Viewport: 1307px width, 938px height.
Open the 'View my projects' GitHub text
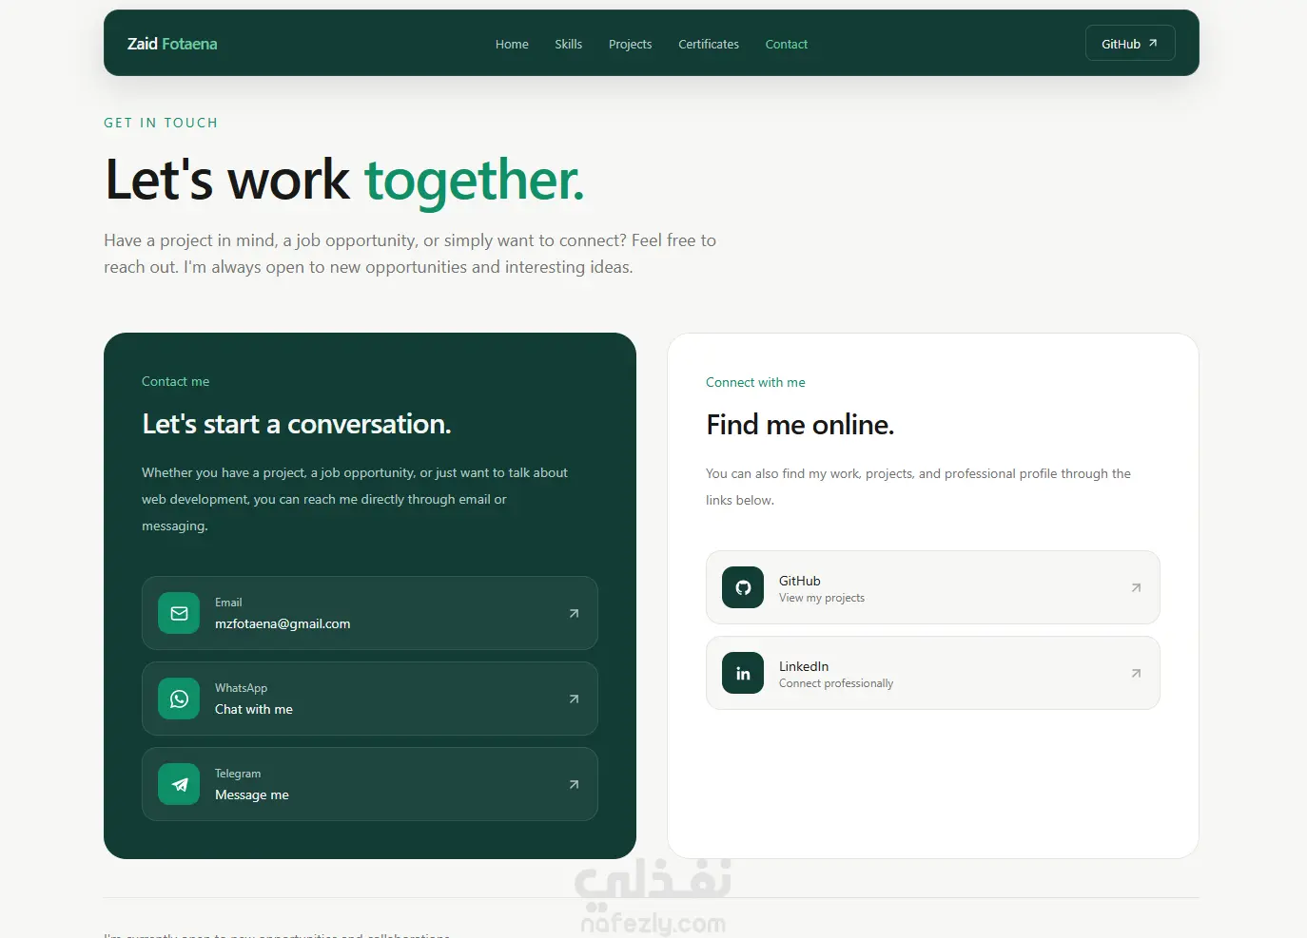(x=822, y=598)
